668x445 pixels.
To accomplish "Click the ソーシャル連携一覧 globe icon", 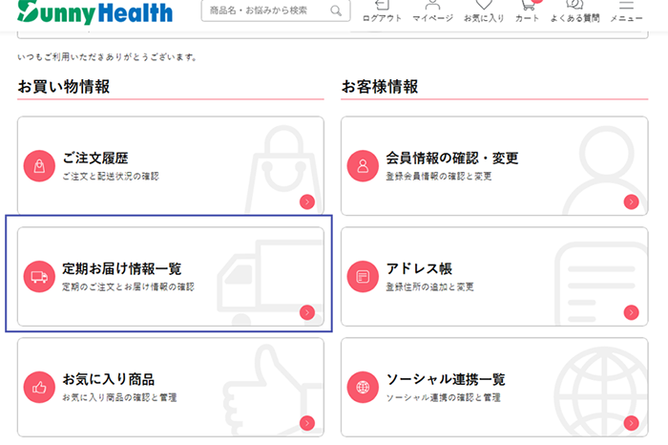I will pyautogui.click(x=363, y=387).
